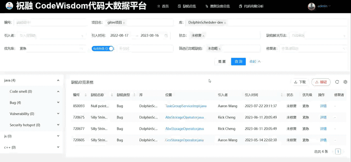Expand the c++ (0) tree node
Image resolution: width=351 pixels, height=162 pixels.
58,147
